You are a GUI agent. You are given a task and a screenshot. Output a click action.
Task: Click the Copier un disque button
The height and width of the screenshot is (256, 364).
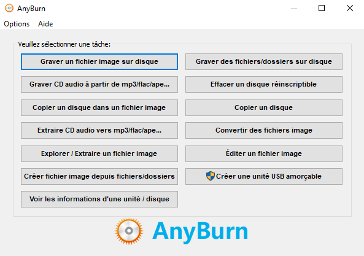click(x=264, y=107)
